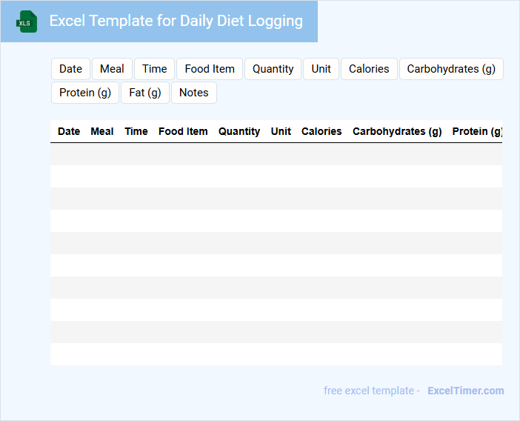Click the Protein (g) column header
520x421 pixels.
click(477, 131)
